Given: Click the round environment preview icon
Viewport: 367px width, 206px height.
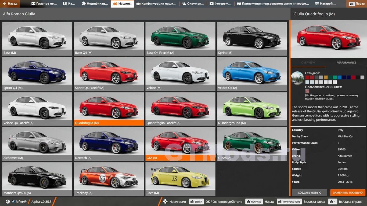Looking at the screenshot, I should click(x=297, y=78).
